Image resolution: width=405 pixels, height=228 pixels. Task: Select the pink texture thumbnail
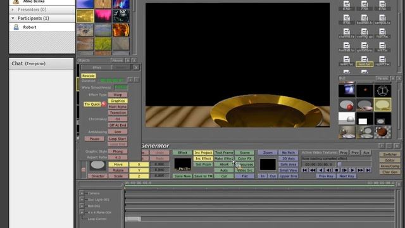click(x=103, y=16)
